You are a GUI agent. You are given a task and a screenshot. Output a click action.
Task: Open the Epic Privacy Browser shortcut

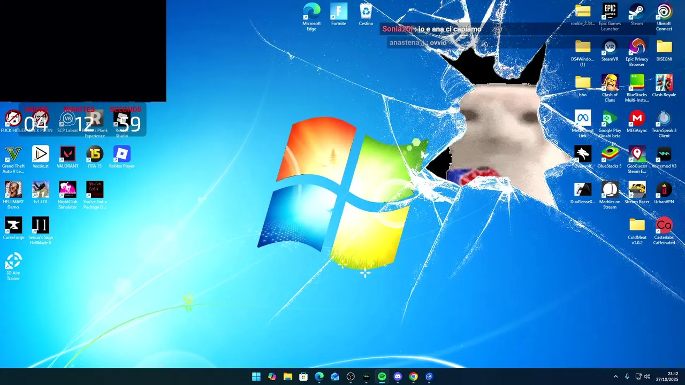tap(637, 52)
